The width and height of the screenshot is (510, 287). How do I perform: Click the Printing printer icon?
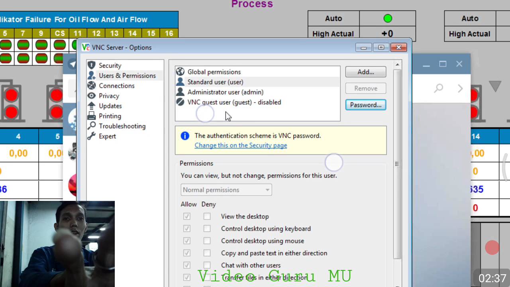pos(92,116)
